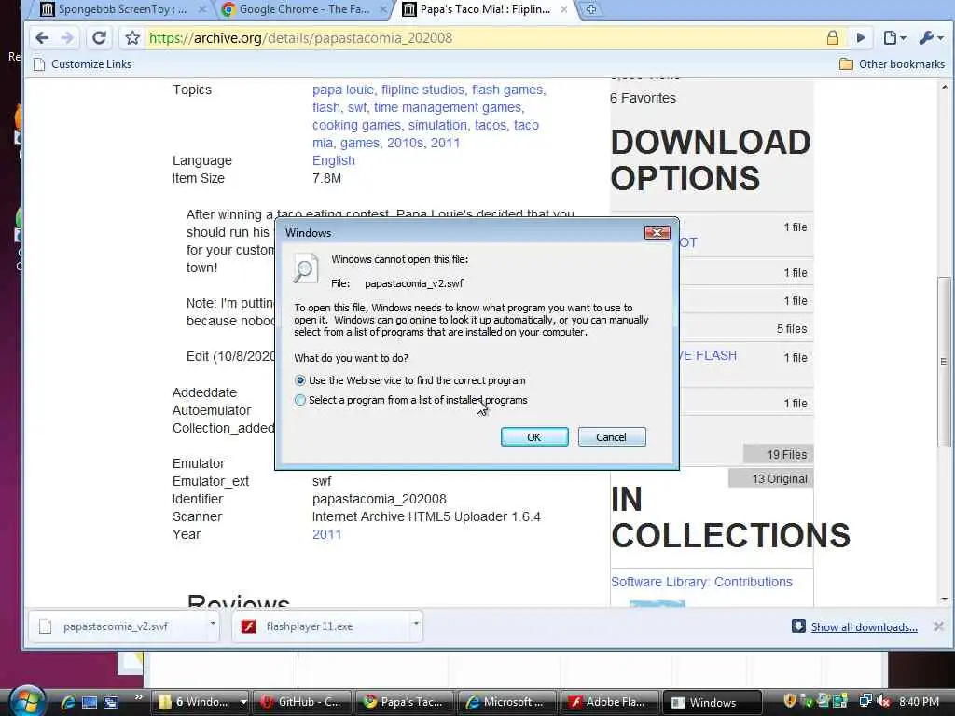Click the flashplayer11.exe download file icon
The width and height of the screenshot is (955, 716).
[248, 626]
